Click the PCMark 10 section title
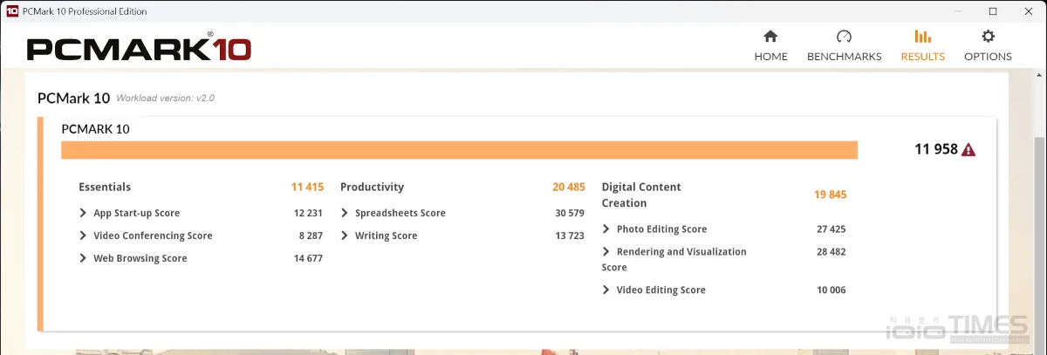The height and width of the screenshot is (355, 1047). click(73, 98)
